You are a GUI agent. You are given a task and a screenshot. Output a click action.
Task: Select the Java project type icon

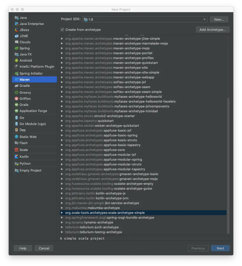[x=17, y=18]
